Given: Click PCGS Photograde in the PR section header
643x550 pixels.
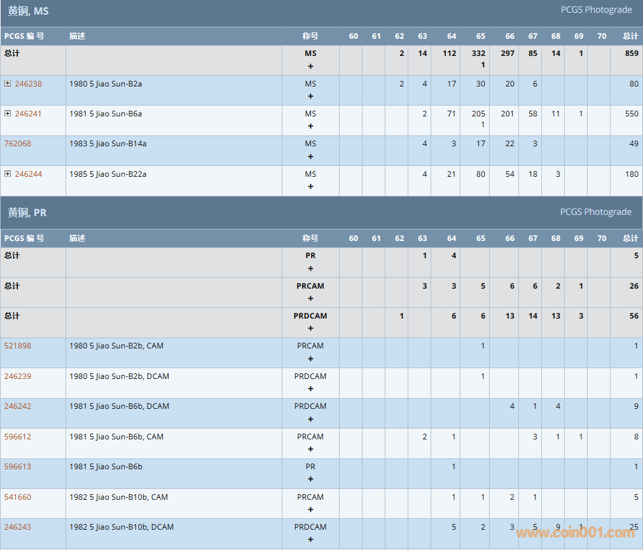Looking at the screenshot, I should (596, 212).
